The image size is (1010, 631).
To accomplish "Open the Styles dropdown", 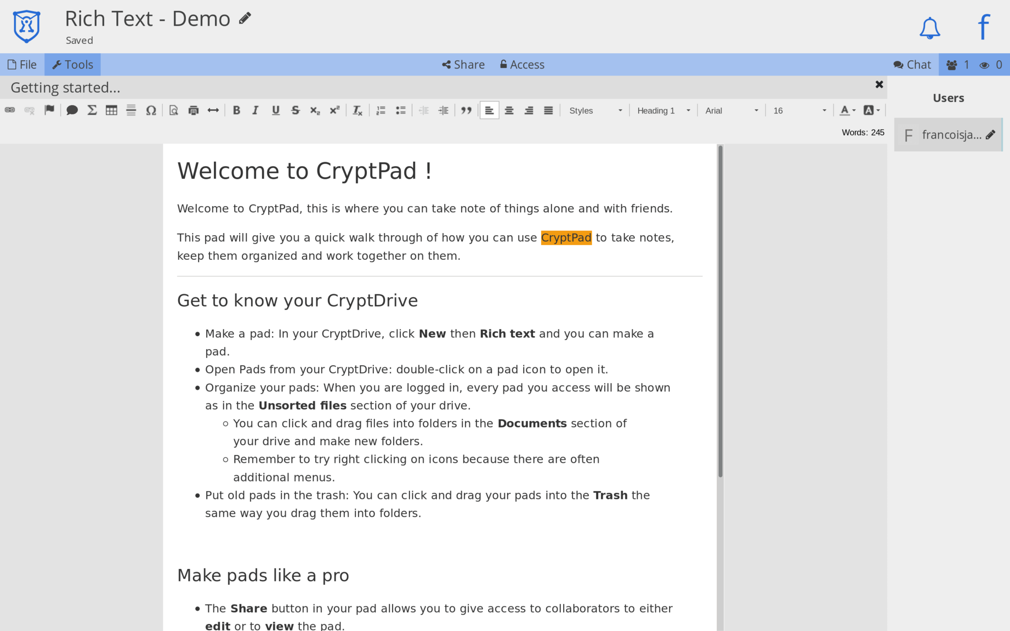I will (x=594, y=110).
